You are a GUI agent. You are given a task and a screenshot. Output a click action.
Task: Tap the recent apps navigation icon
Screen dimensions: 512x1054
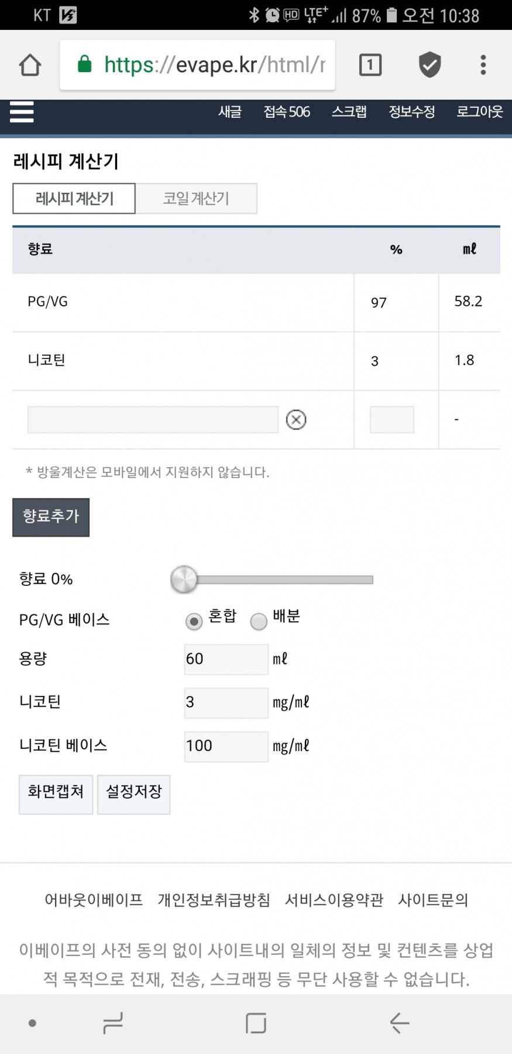pos(113,1023)
